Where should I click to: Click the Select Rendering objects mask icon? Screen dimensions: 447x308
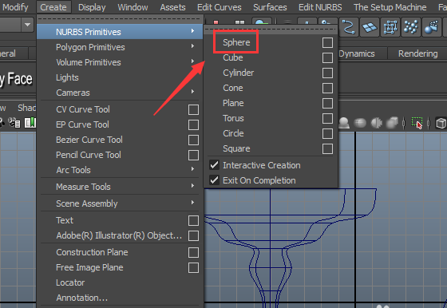(432, 27)
